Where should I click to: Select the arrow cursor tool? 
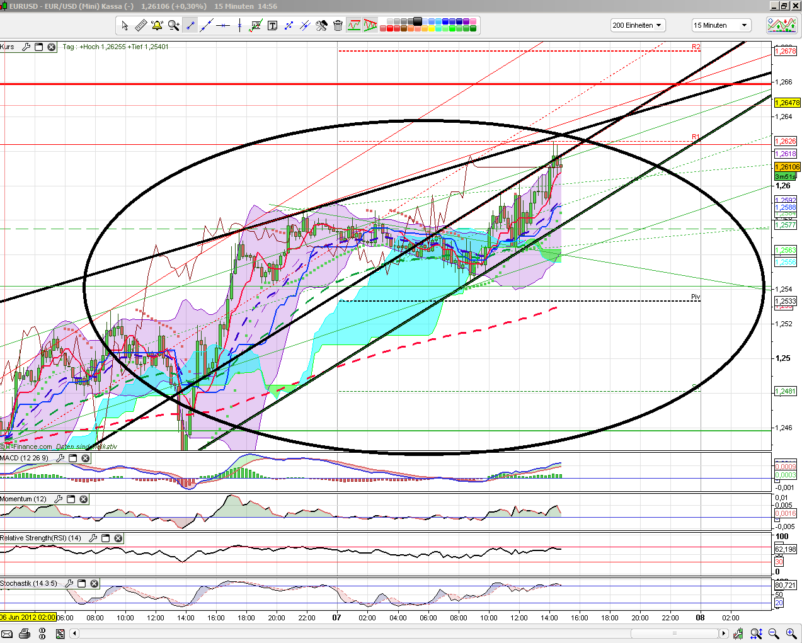pyautogui.click(x=125, y=25)
